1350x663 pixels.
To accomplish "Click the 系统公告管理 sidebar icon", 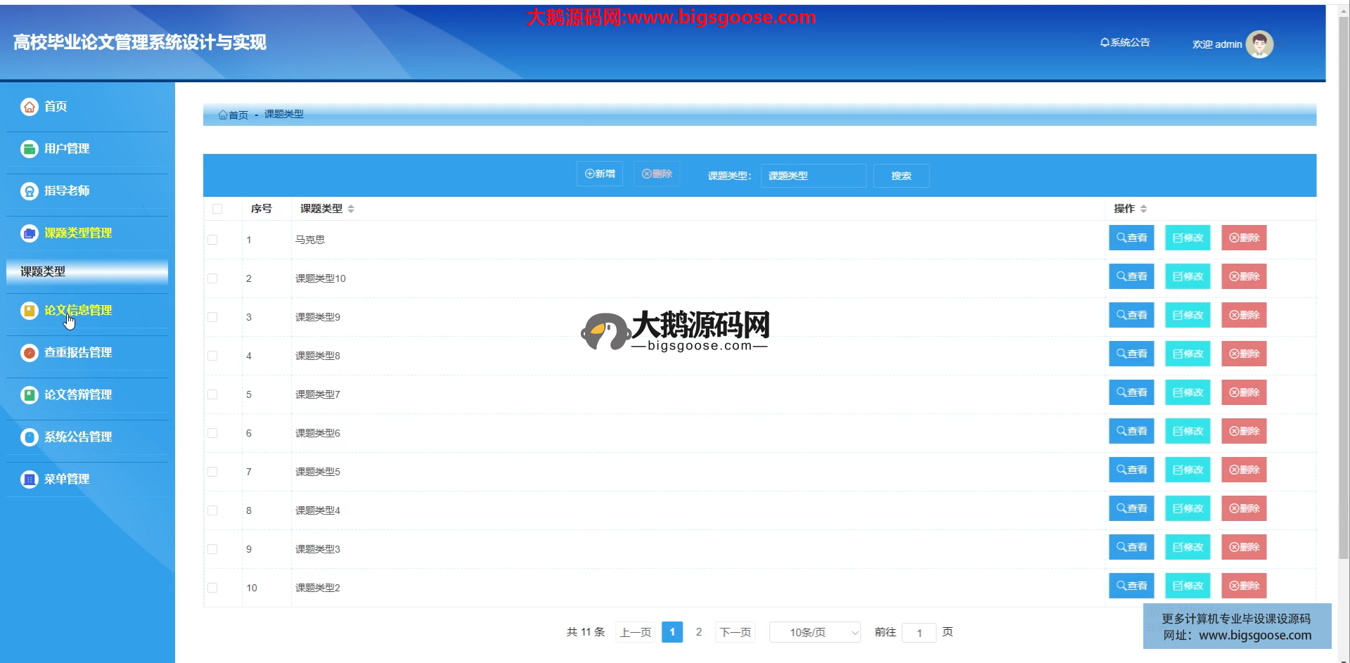I will [29, 437].
